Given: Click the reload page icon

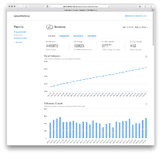Looking at the screenshot, I should tap(109, 6).
